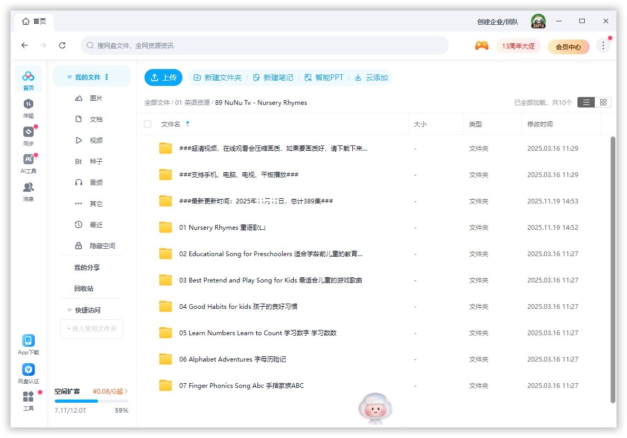Open the vertical three-dot menu top right
Screen dimensions: 627x438
tap(603, 45)
